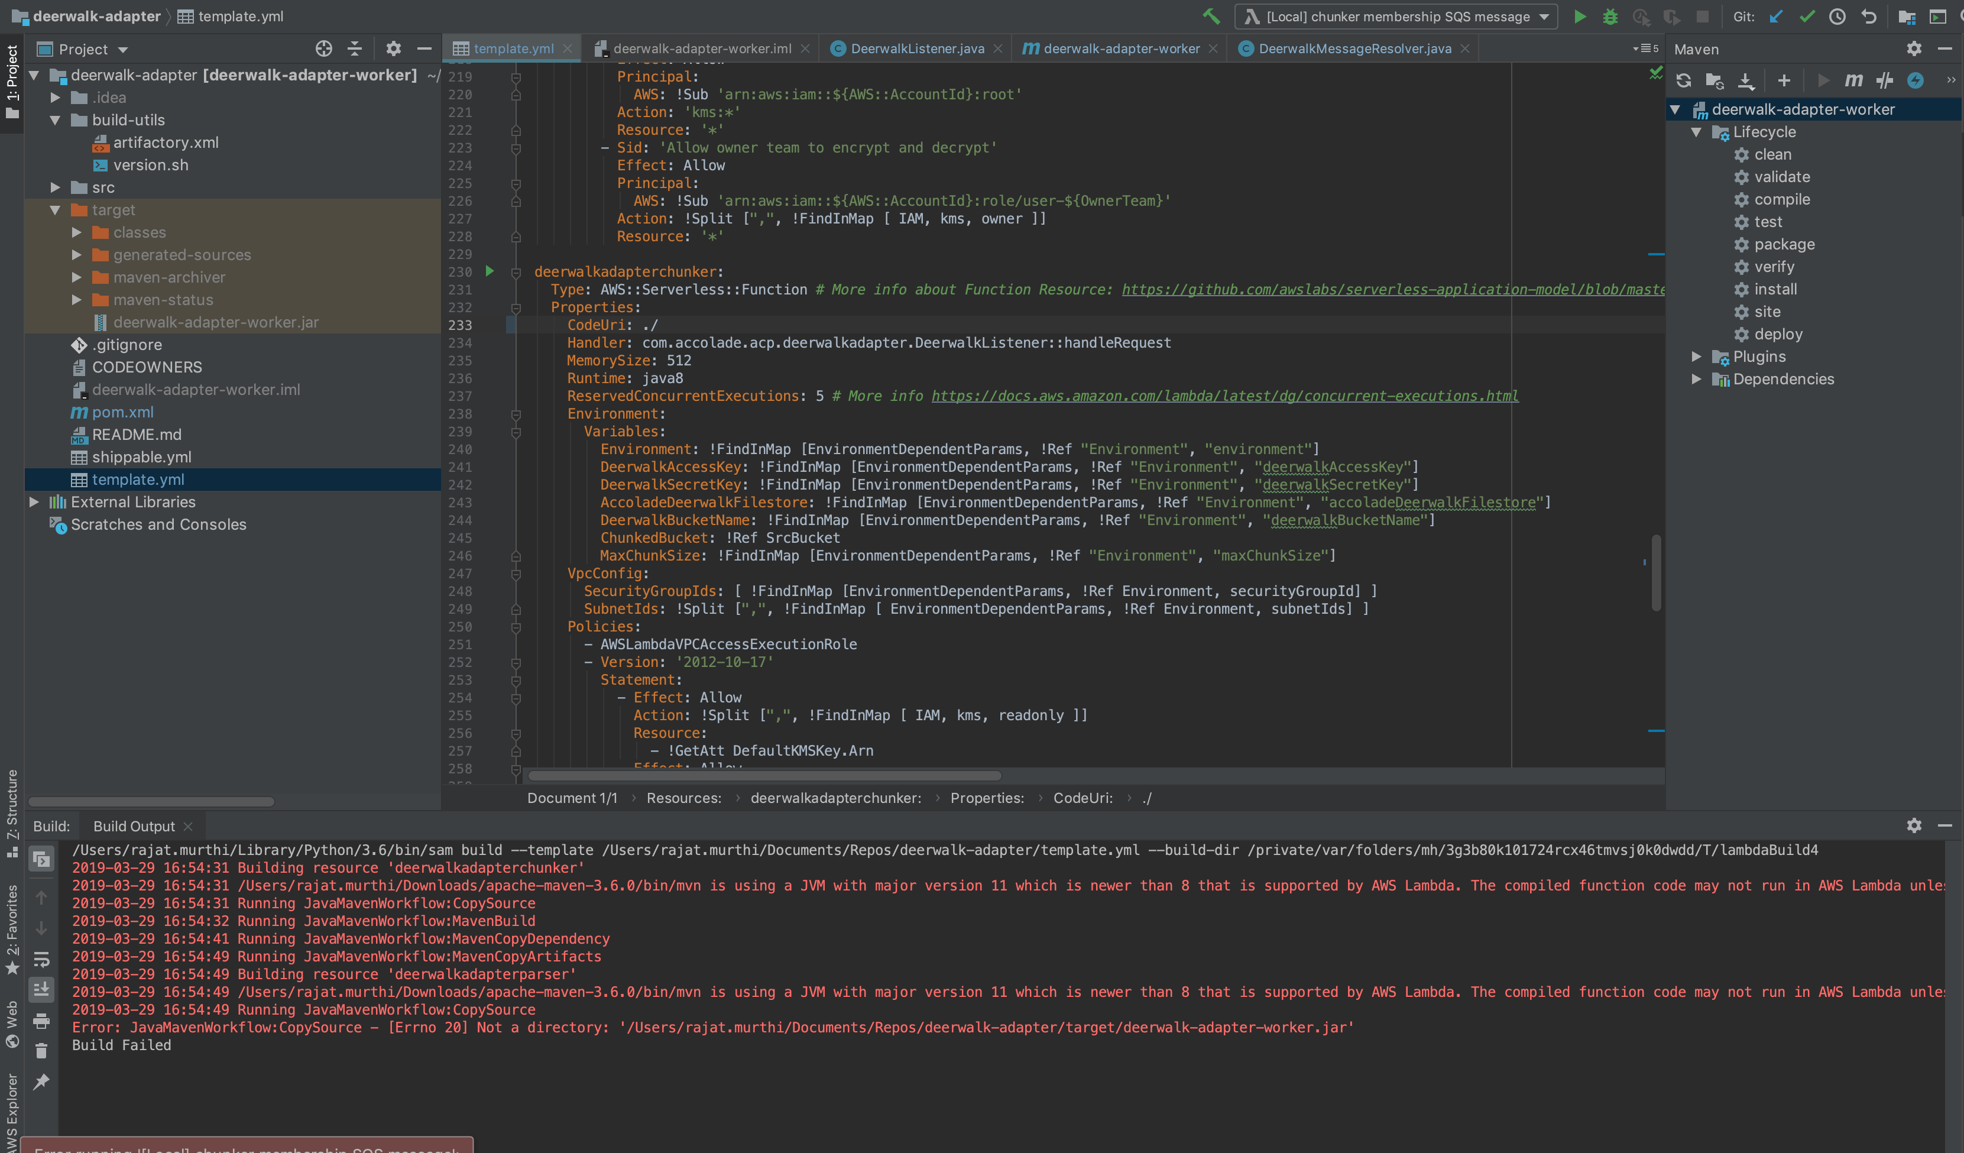
Task: Expand the src folder
Action: (x=56, y=187)
